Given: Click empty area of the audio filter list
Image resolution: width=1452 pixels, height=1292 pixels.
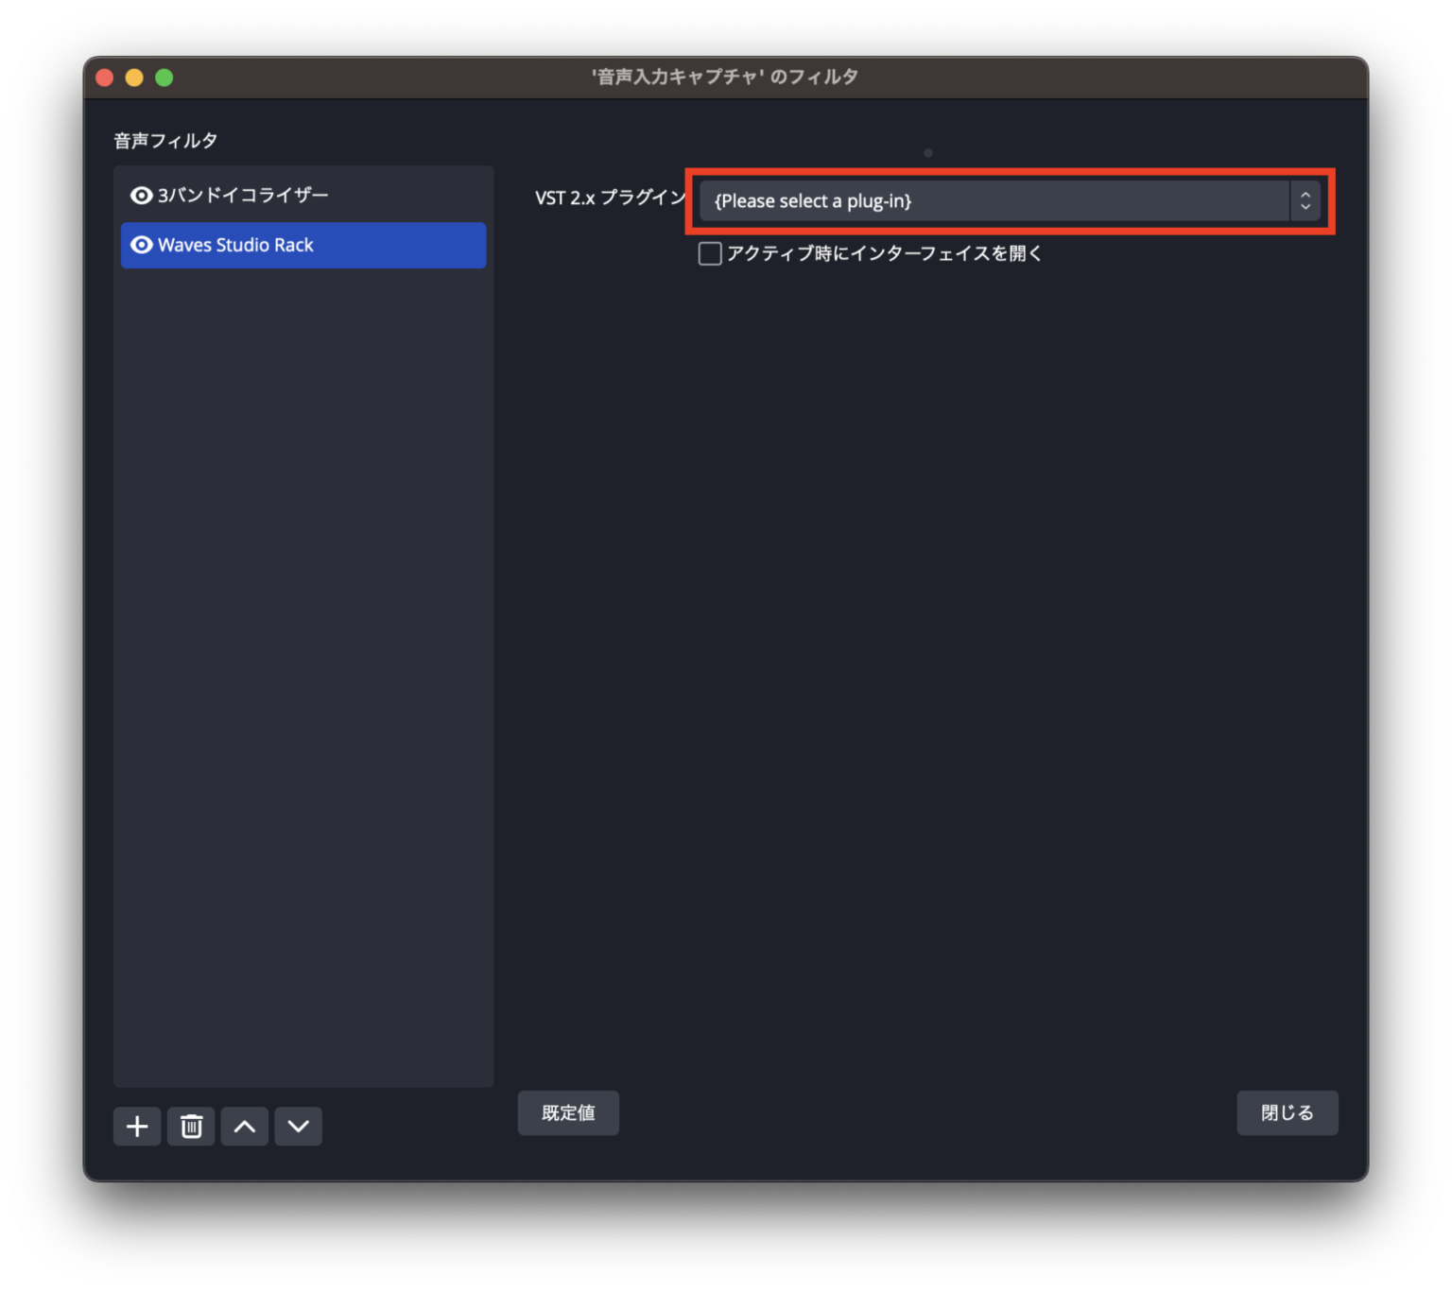Looking at the screenshot, I should (302, 662).
